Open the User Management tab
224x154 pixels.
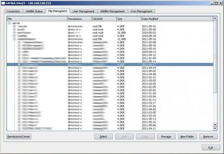[x=83, y=11]
